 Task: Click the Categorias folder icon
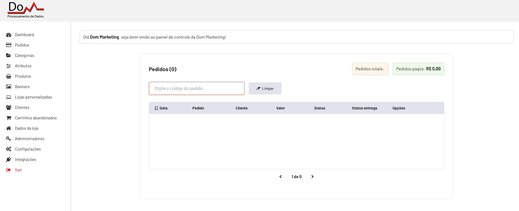tap(9, 56)
